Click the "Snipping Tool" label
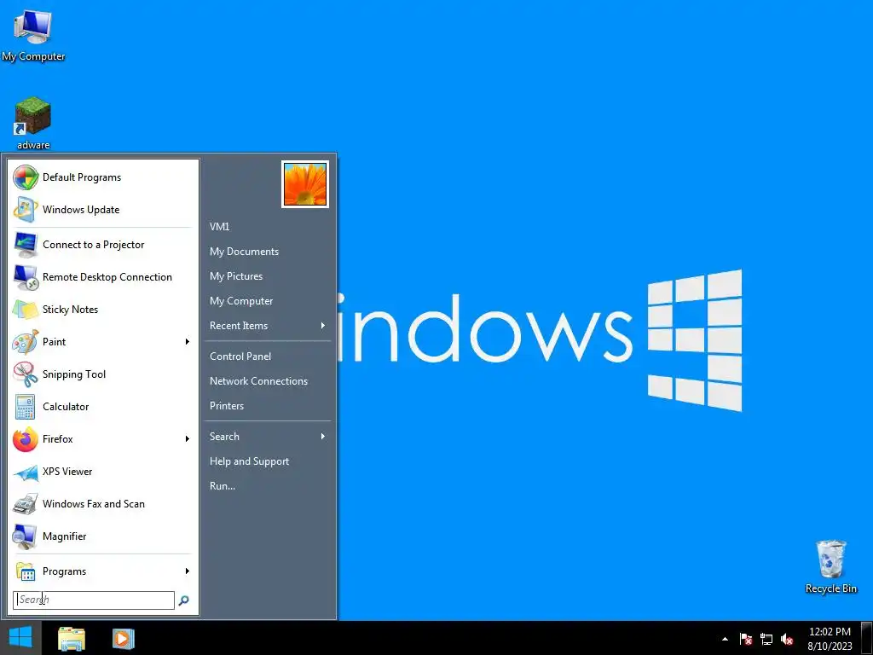This screenshot has width=873, height=655. point(74,374)
